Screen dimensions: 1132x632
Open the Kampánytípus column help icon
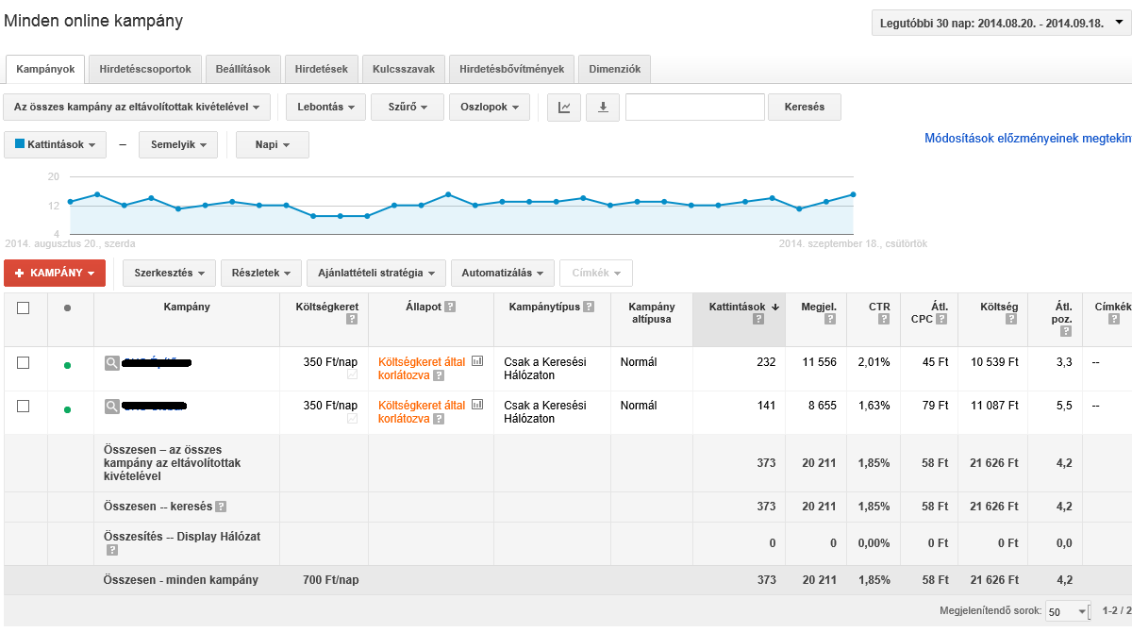pyautogui.click(x=589, y=307)
